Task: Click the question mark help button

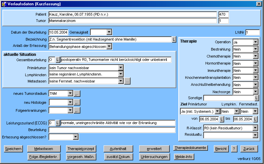Action: (x=234, y=149)
